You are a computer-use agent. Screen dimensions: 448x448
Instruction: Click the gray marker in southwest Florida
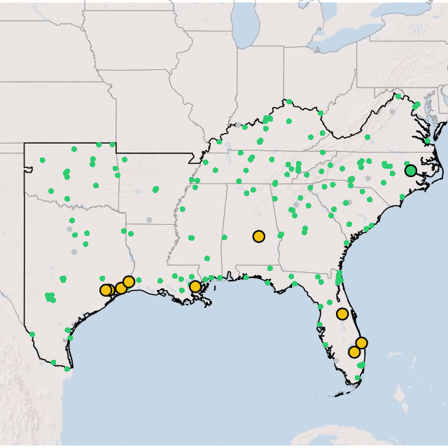coord(337,360)
